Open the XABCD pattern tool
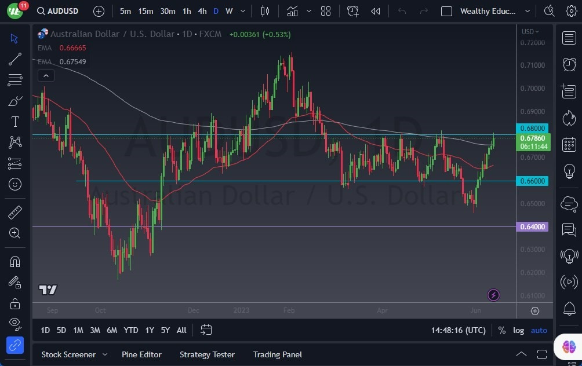Screen dimensions: 582x366 tap(14, 142)
